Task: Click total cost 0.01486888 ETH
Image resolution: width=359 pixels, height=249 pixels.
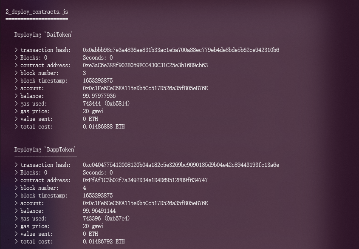Action: pyautogui.click(x=104, y=126)
